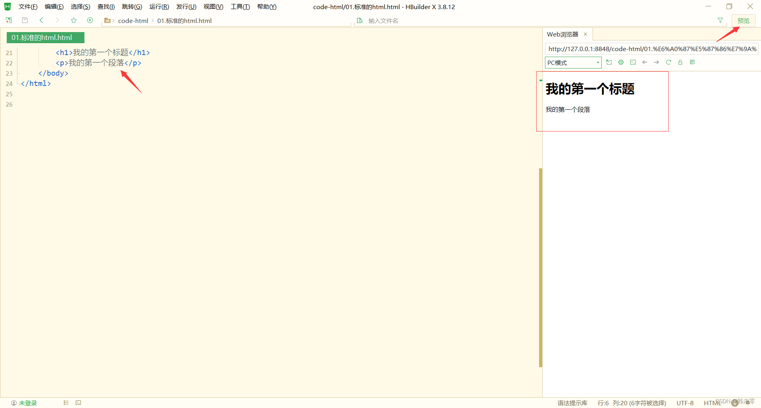Click the unlocked padlock icon in preview toolbar
This screenshot has width=761, height=408.
click(680, 62)
